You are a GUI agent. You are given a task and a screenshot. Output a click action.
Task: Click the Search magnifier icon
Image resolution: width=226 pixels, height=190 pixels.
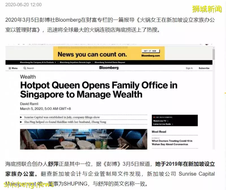click(25, 68)
